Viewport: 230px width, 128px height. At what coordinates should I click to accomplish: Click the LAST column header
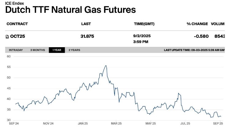(86, 24)
